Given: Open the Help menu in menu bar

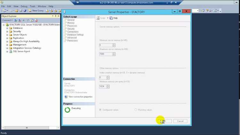Looking at the screenshot, I should 51,6.
